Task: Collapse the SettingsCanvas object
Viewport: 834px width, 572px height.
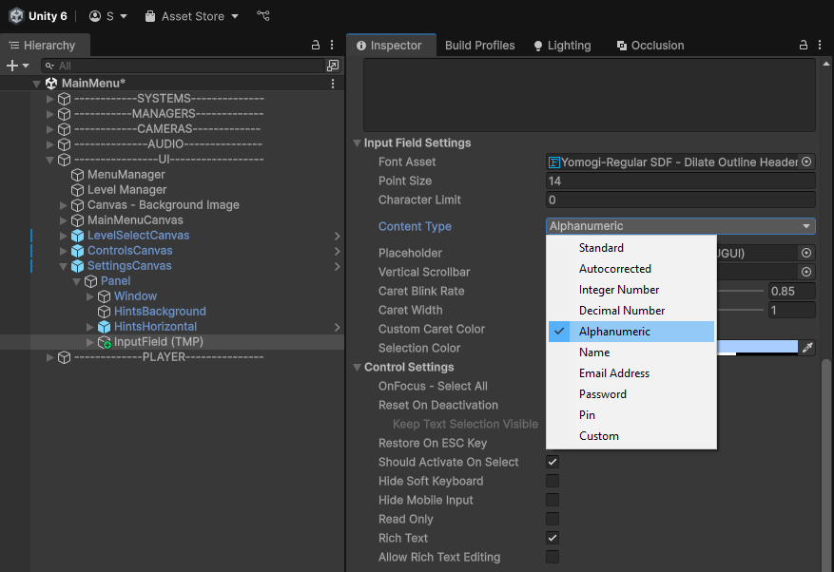Action: pyautogui.click(x=64, y=266)
